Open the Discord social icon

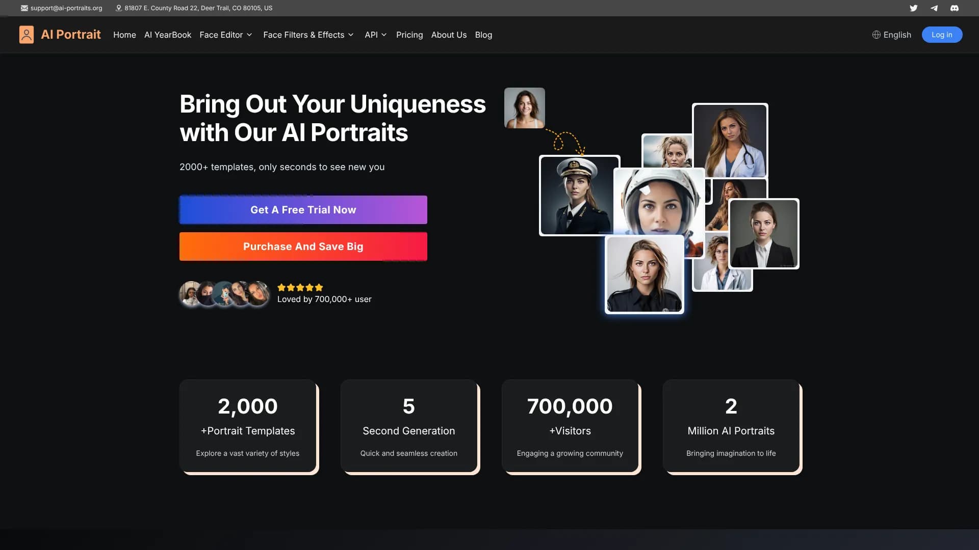(954, 8)
